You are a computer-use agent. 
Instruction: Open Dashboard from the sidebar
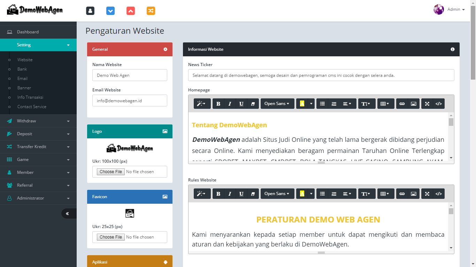[x=28, y=32]
